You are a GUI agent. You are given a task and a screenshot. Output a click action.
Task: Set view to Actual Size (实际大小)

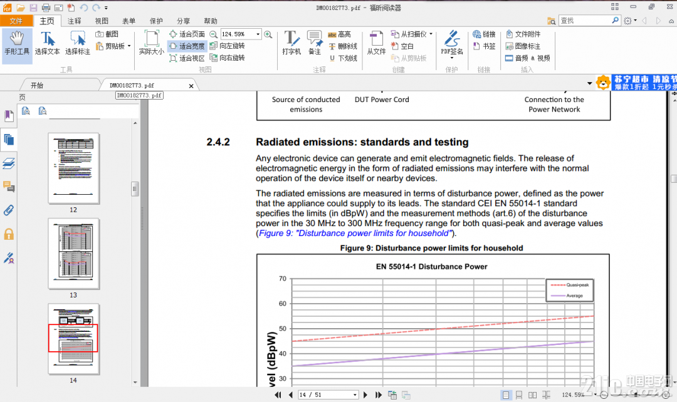(151, 43)
